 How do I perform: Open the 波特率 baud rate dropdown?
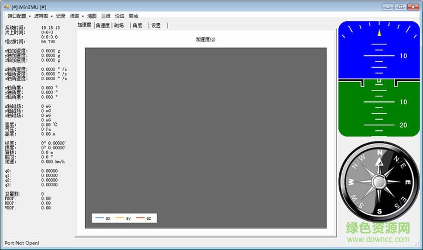(x=43, y=16)
